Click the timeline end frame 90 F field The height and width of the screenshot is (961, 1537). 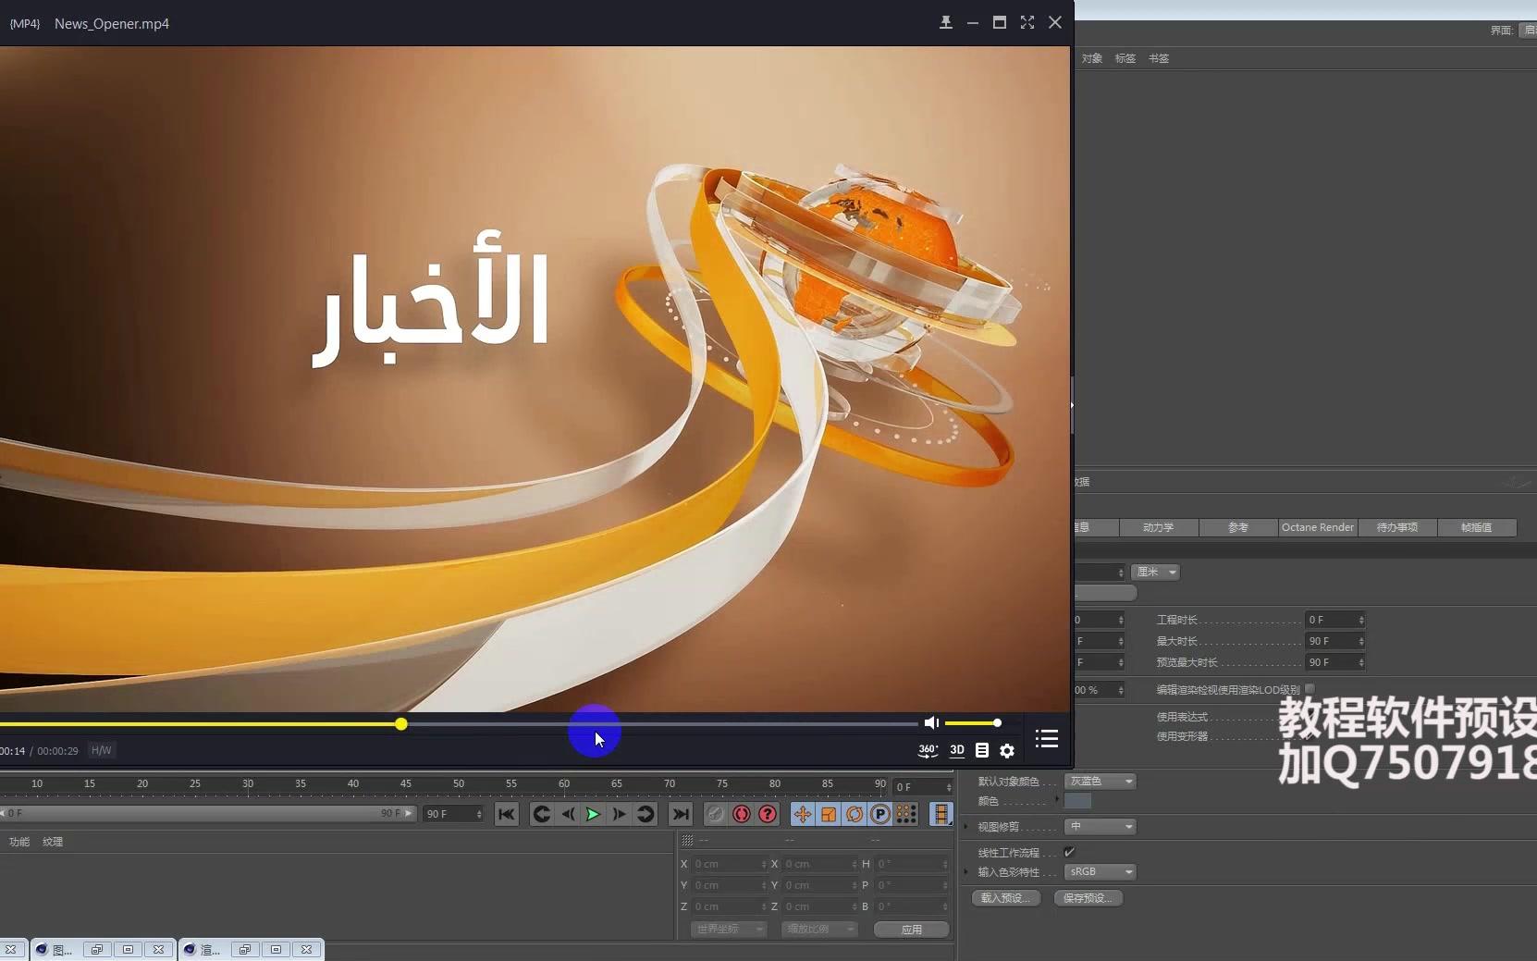tap(453, 814)
